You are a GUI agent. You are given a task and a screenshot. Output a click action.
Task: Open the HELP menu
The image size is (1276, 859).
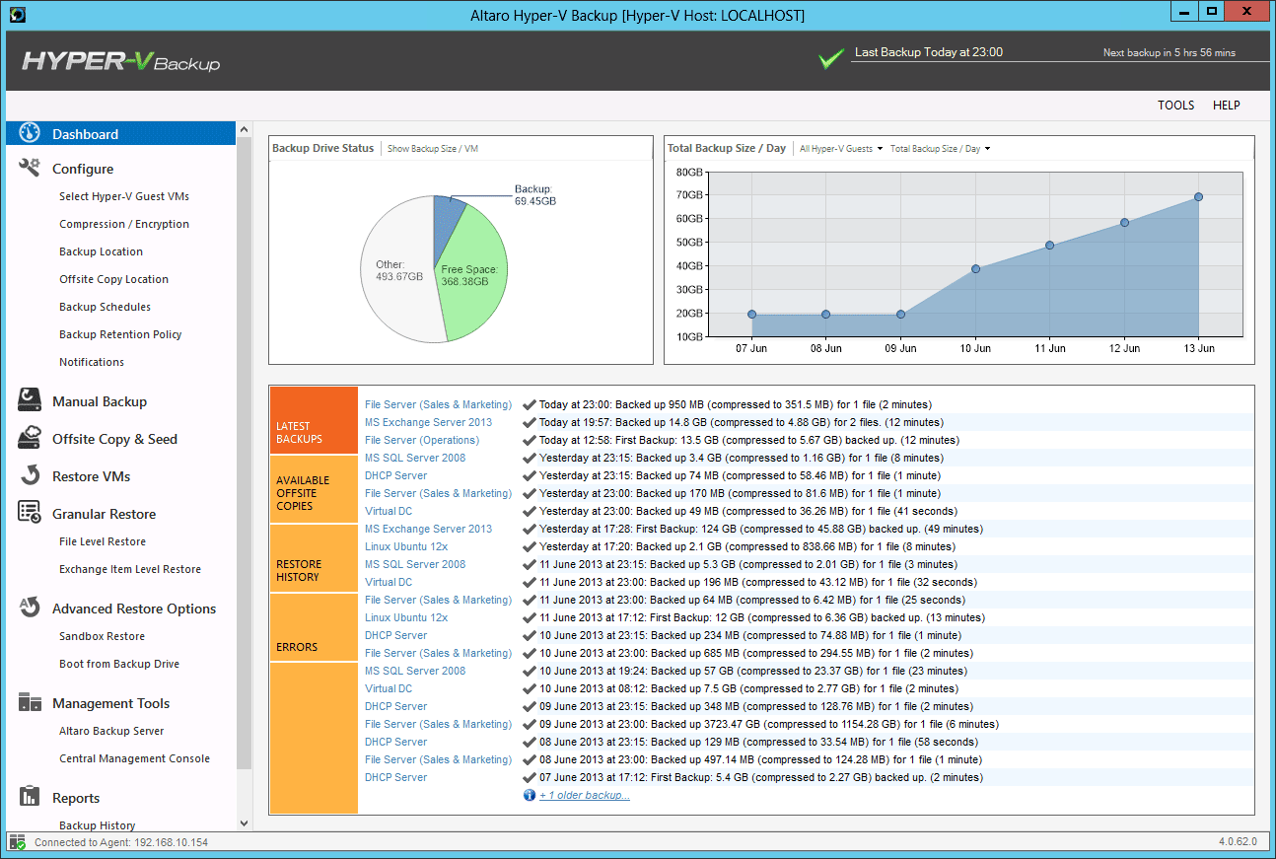click(x=1226, y=106)
